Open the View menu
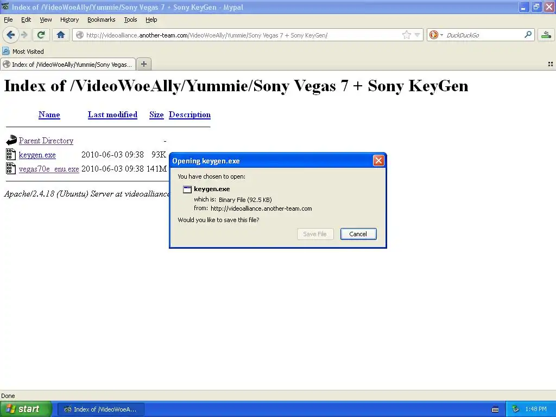Image resolution: width=556 pixels, height=417 pixels. pyautogui.click(x=46, y=20)
